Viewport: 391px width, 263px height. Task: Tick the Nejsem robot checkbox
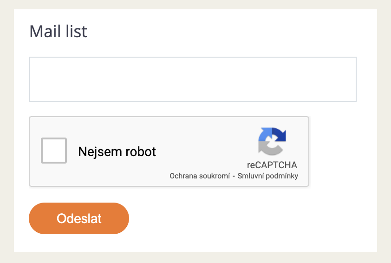(54, 151)
